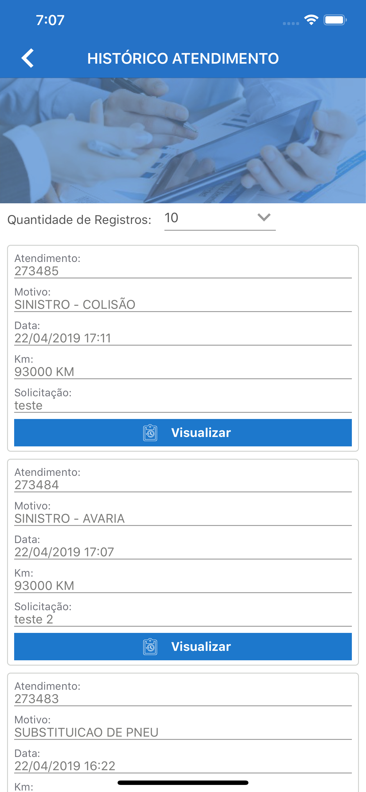Tap the battery status icon
This screenshot has height=792, width=366.
tap(335, 20)
